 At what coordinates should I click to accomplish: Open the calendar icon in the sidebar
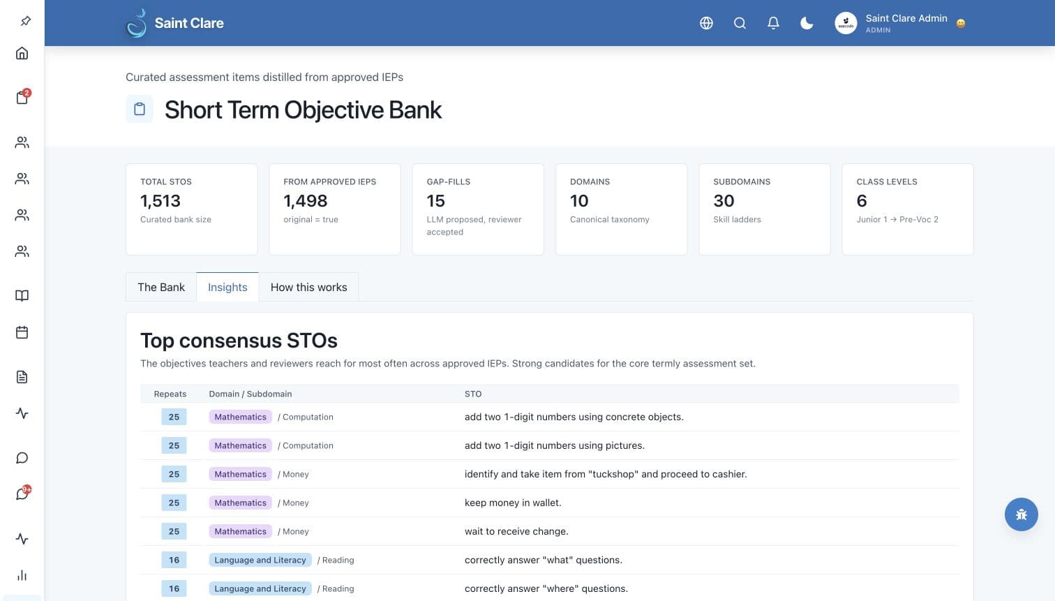click(x=22, y=332)
